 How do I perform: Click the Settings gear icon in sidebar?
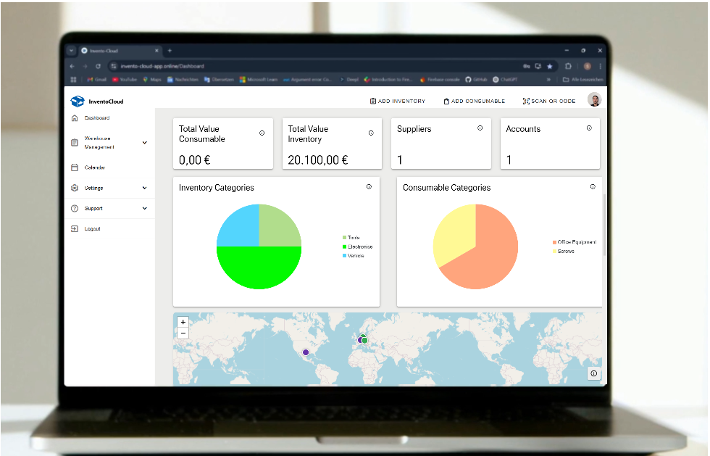[x=75, y=188]
